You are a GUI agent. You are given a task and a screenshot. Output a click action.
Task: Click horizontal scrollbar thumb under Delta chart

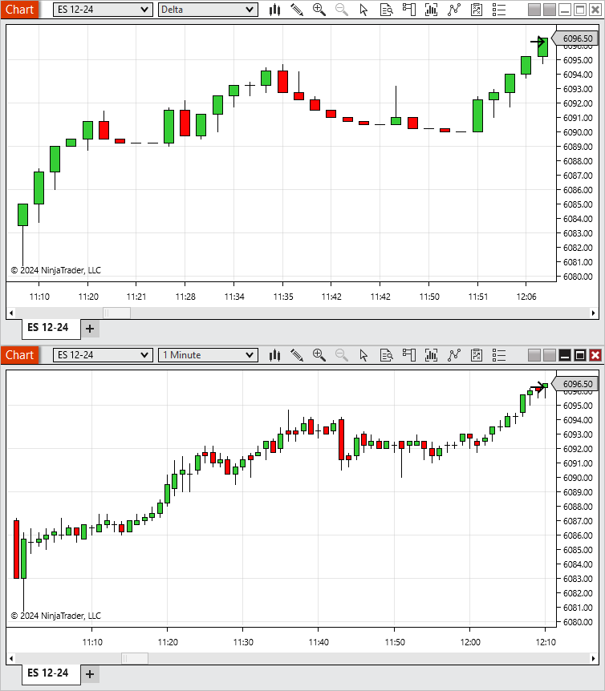[116, 313]
